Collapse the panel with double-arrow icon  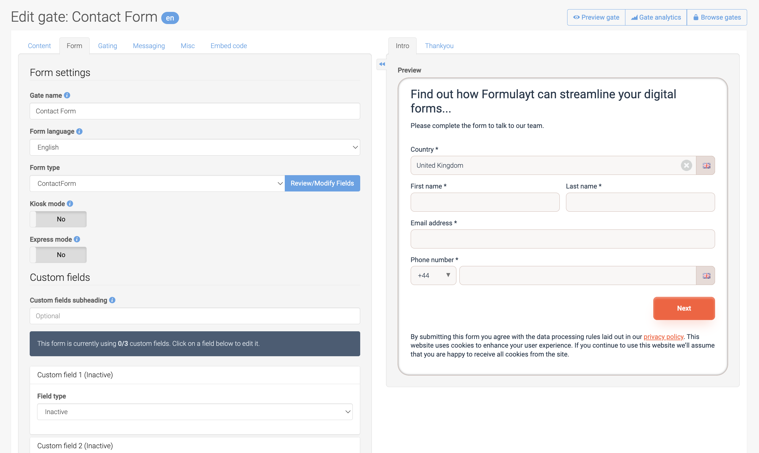point(382,64)
